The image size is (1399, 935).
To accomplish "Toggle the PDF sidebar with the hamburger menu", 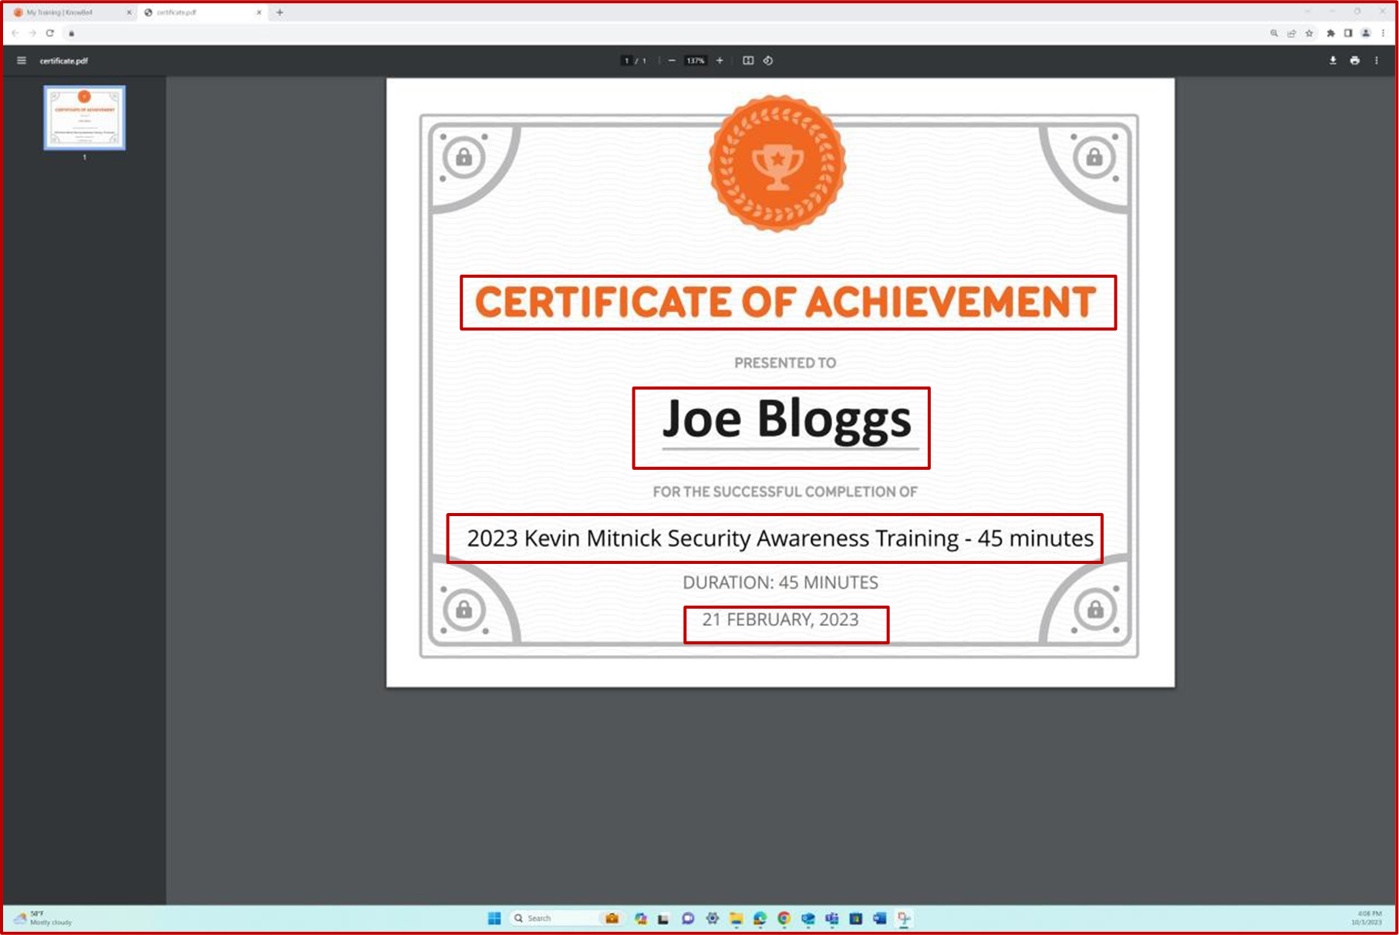I will (x=21, y=60).
